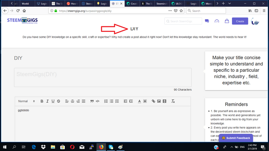This screenshot has height=151, width=269.
Task: Toggle bold formatting in editor toolbar
Action: [x=42, y=101]
